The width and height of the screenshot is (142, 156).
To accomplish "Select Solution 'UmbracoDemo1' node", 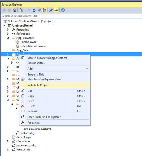I will pyautogui.click(x=31, y=21).
